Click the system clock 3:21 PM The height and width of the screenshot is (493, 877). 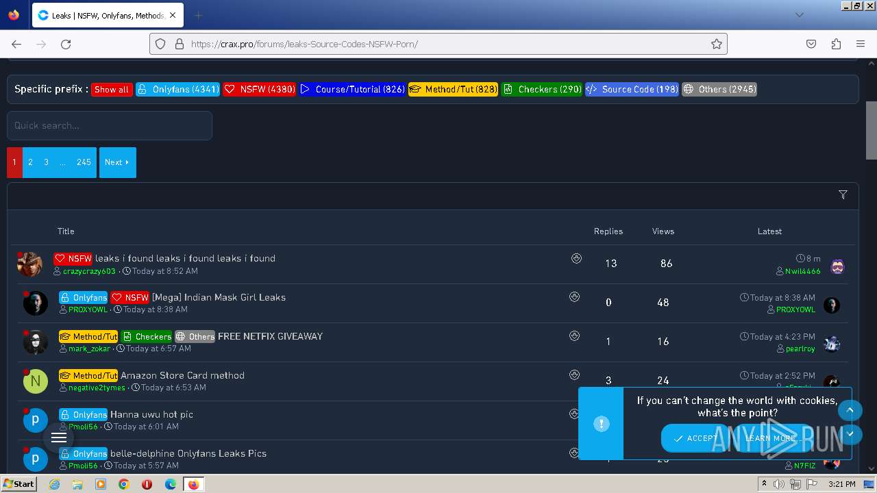tap(842, 484)
